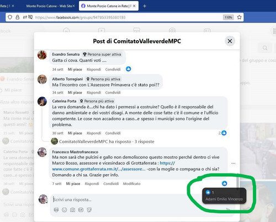The image size is (276, 222).
Task: Open Francesco Mastrofrancesco's profile picture
Action: click(x=42, y=152)
